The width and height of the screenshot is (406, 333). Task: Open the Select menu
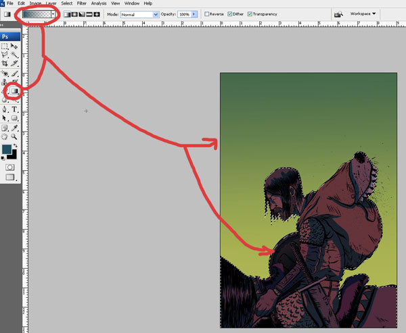pyautogui.click(x=66, y=3)
